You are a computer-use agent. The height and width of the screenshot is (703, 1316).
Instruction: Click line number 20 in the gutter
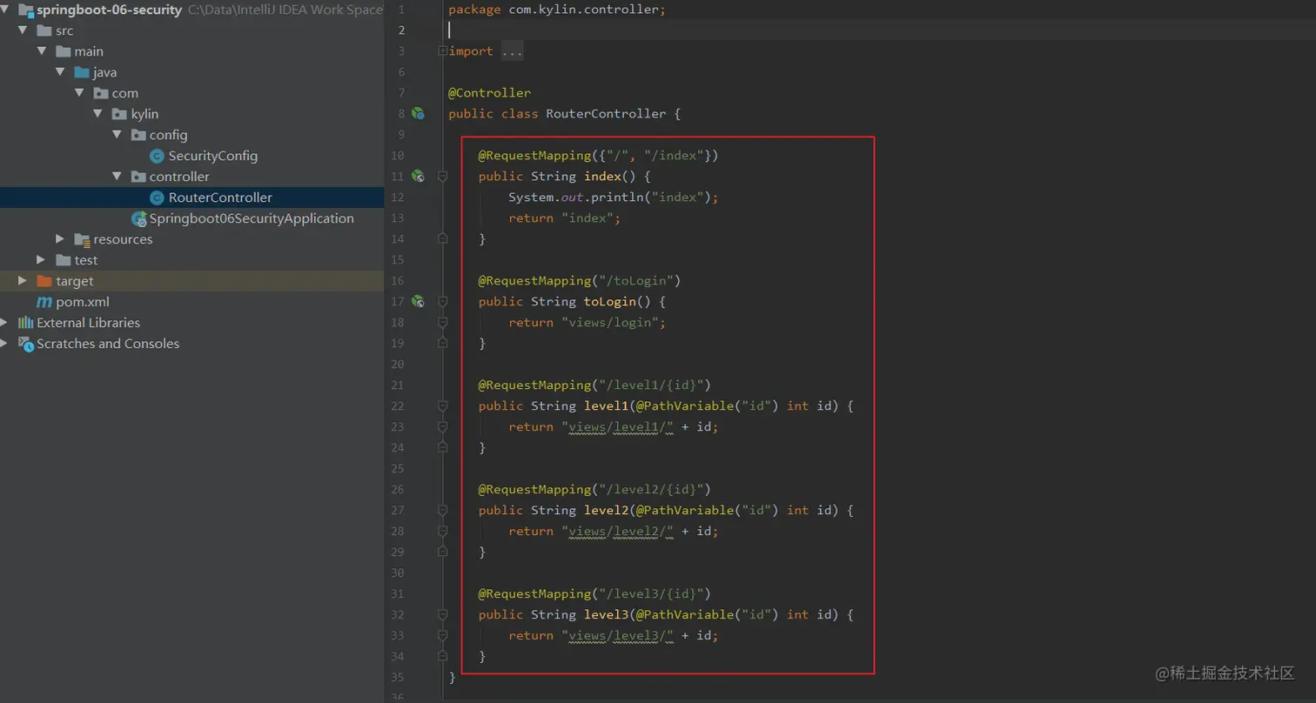point(398,365)
